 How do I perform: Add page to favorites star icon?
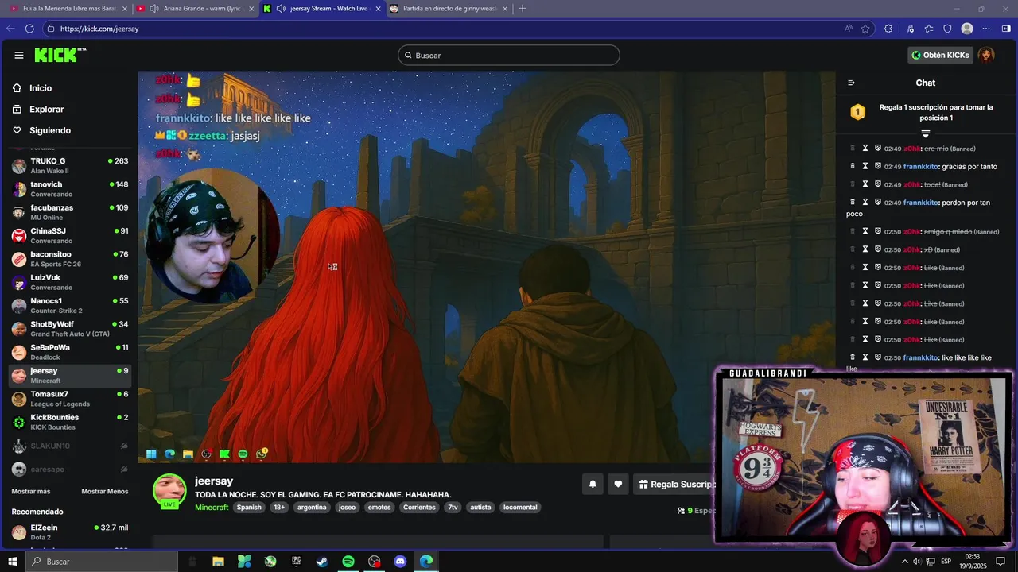tap(865, 29)
